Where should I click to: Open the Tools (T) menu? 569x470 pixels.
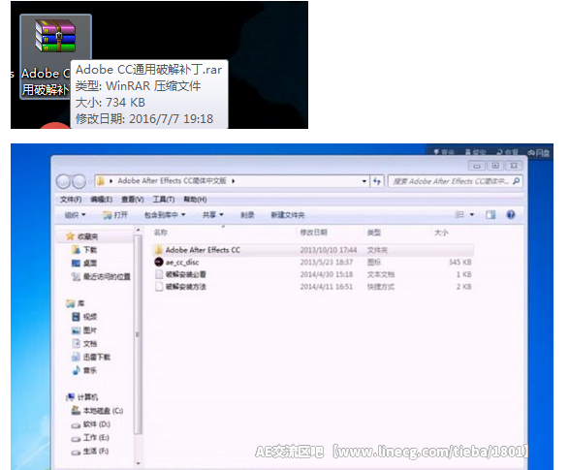tap(164, 200)
